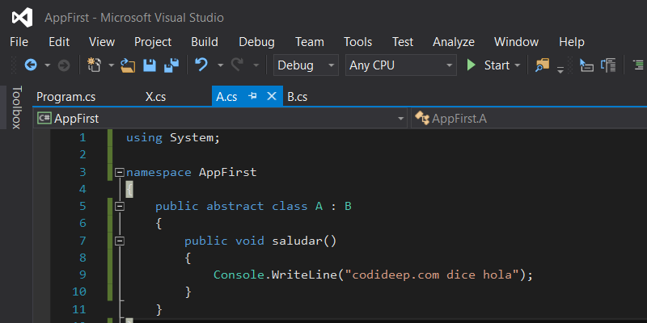Collapse the saludar method block
Image resolution: width=647 pixels, height=323 pixels.
[x=120, y=241]
